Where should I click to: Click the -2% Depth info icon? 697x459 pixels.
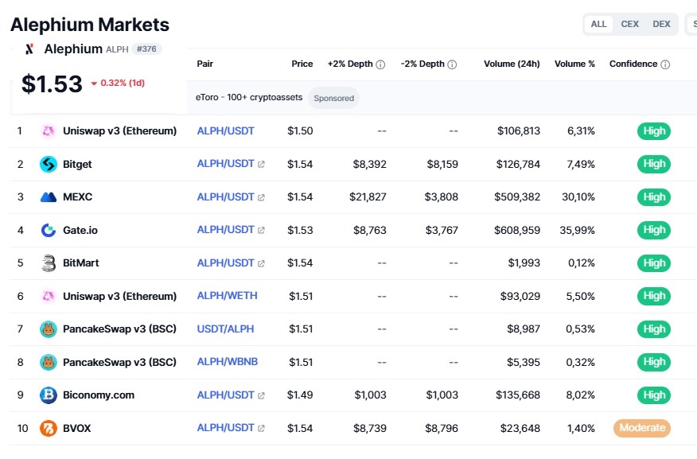tap(452, 64)
